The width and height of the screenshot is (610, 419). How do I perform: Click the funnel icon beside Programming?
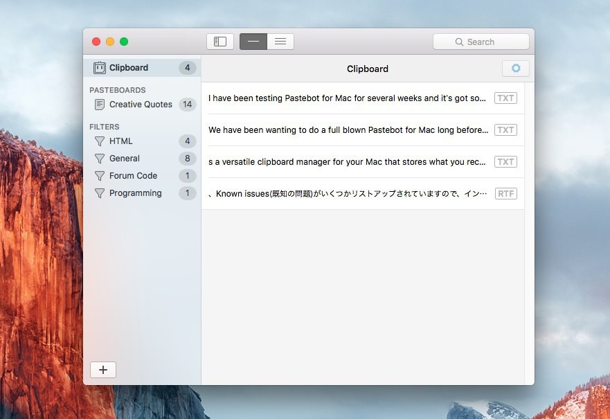click(x=100, y=193)
